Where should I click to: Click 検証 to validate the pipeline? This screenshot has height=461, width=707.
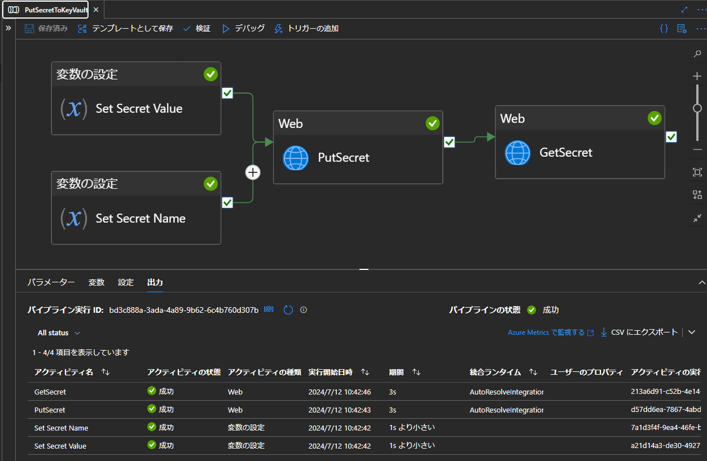[x=196, y=28]
